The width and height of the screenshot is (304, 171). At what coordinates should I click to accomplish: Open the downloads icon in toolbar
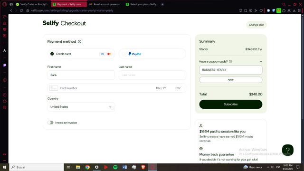[294, 10]
